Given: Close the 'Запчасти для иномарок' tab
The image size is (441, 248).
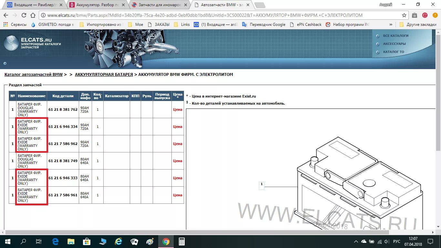Looking at the screenshot, I should [x=186, y=5].
